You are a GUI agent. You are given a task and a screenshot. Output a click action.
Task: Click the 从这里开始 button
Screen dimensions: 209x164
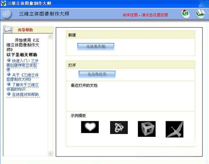(x=96, y=46)
